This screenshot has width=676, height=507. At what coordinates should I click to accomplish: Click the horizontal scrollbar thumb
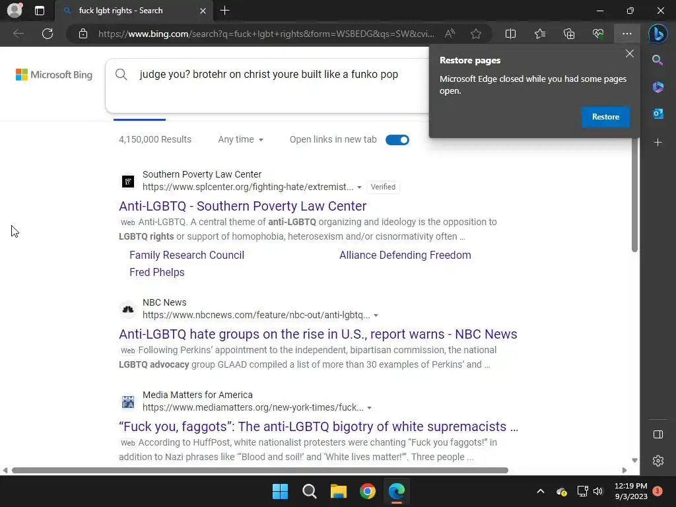(260, 470)
